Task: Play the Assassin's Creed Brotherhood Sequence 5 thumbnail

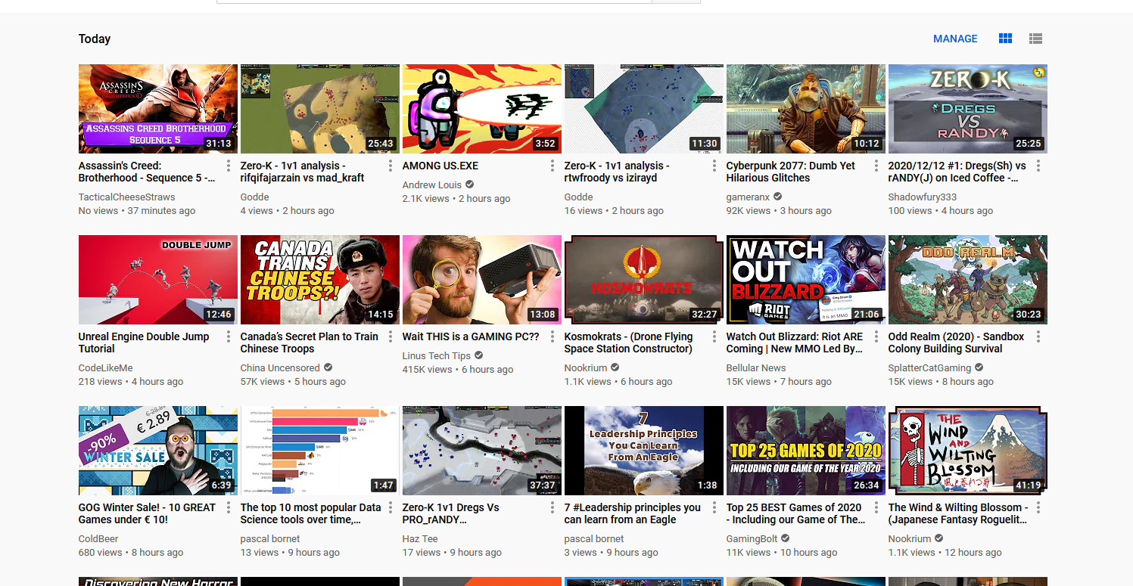Action: [158, 109]
